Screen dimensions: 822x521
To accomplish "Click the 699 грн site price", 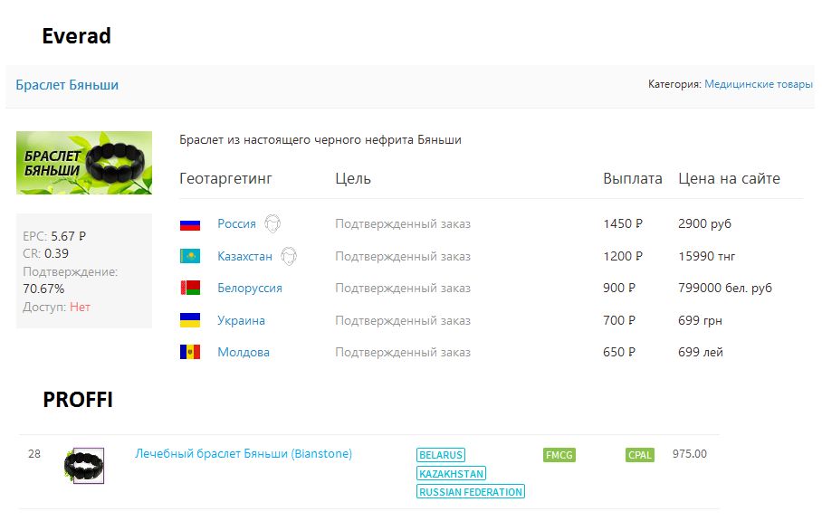I will pyautogui.click(x=700, y=320).
